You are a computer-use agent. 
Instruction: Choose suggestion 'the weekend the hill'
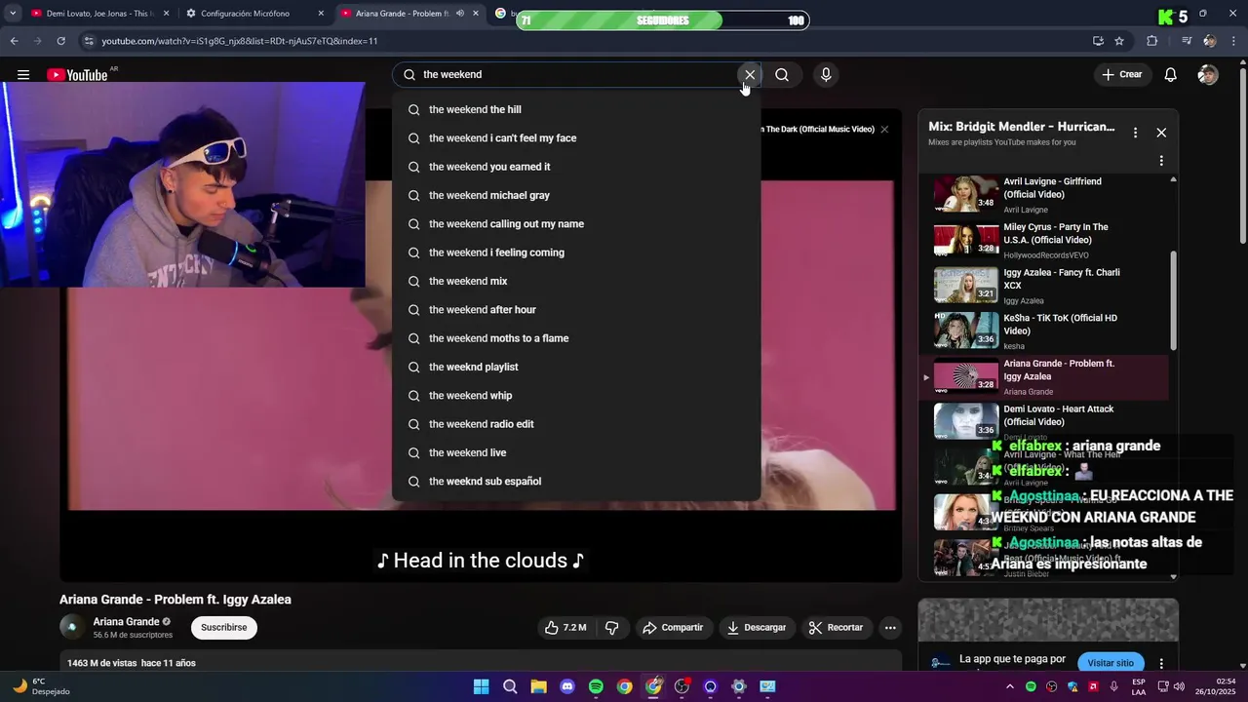click(576, 110)
